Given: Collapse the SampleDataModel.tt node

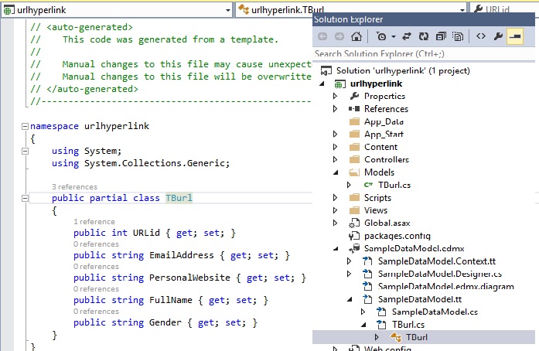Looking at the screenshot, I should [x=350, y=300].
